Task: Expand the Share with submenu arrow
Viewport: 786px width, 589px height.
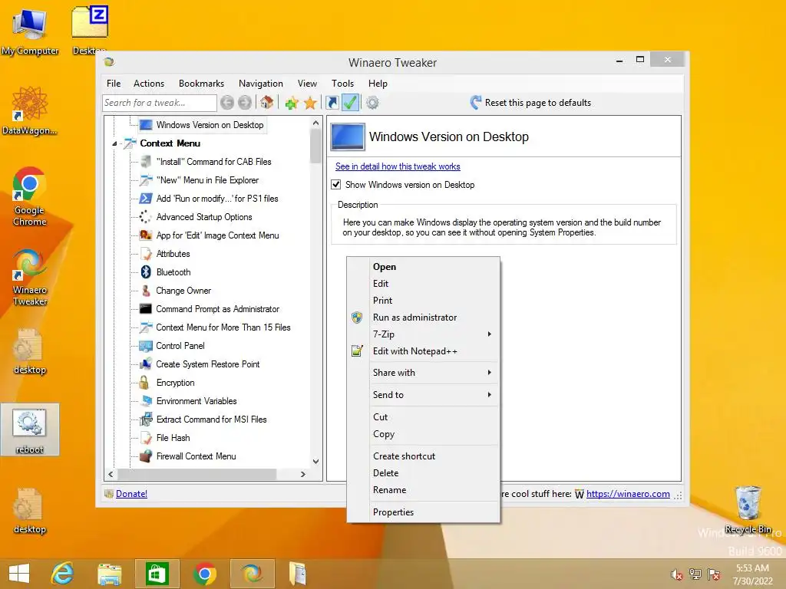Action: [489, 372]
